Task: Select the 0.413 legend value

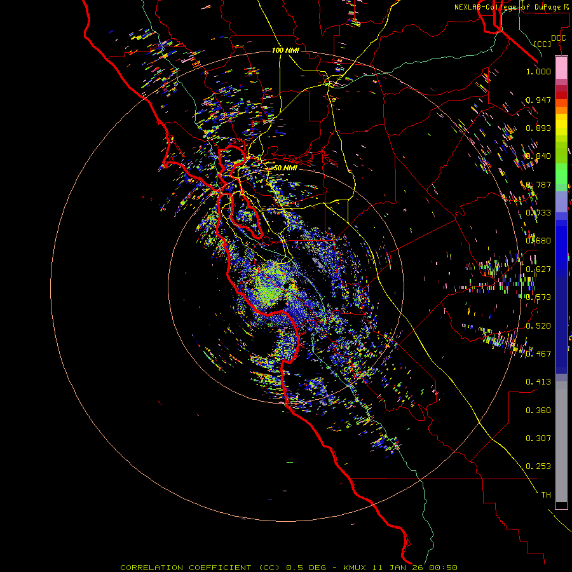Action: (x=538, y=382)
